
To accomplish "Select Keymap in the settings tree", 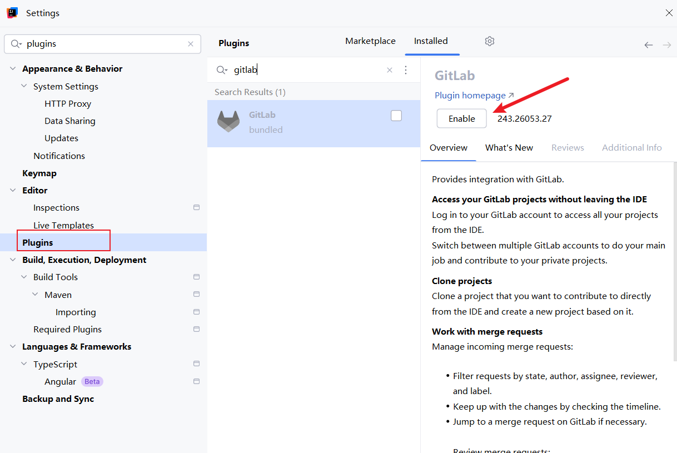I will [39, 173].
